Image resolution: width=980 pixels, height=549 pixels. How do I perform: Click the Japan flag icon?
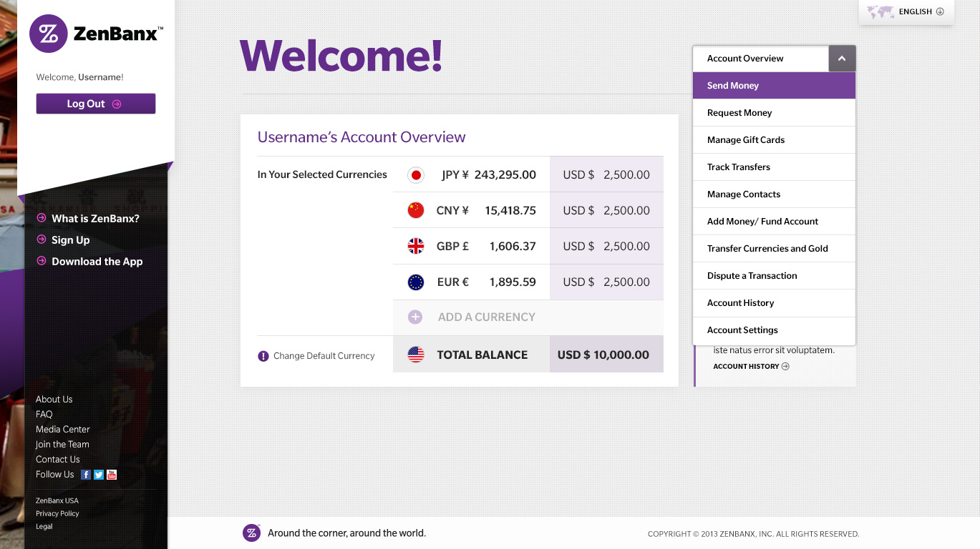click(416, 175)
